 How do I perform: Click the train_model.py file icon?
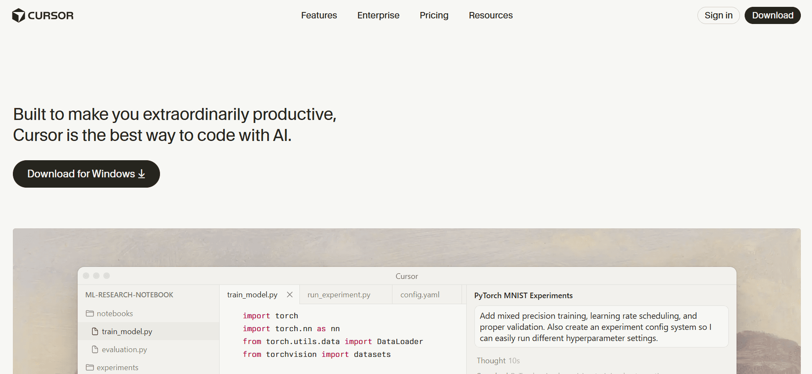(x=95, y=332)
